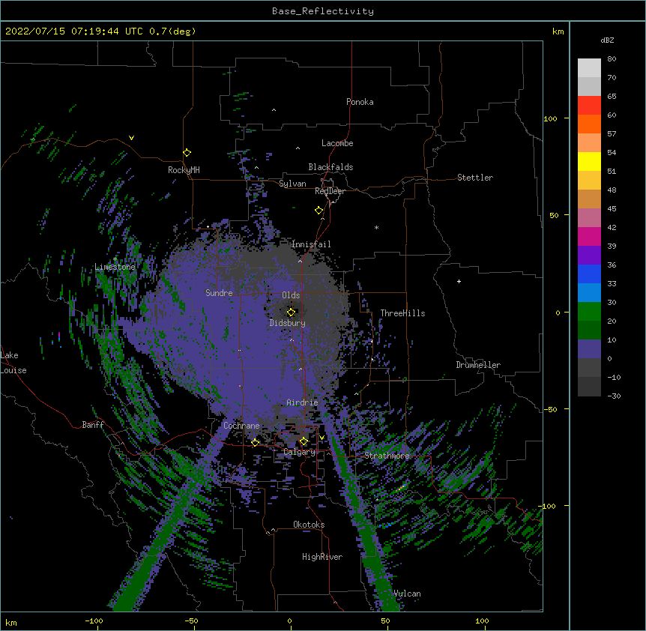Click the Okotoks town label
Screen dimensions: 646x631
pos(309,525)
